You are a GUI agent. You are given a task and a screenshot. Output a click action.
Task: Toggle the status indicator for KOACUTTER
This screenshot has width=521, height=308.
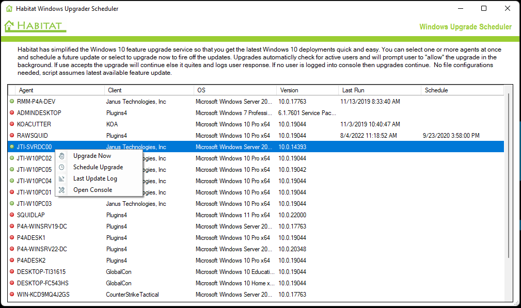point(11,124)
